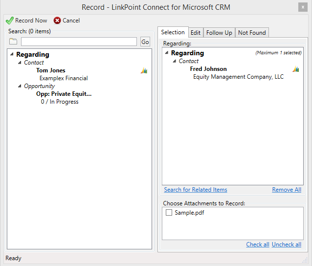Focus the search text input field
312x266 pixels.
pos(79,42)
